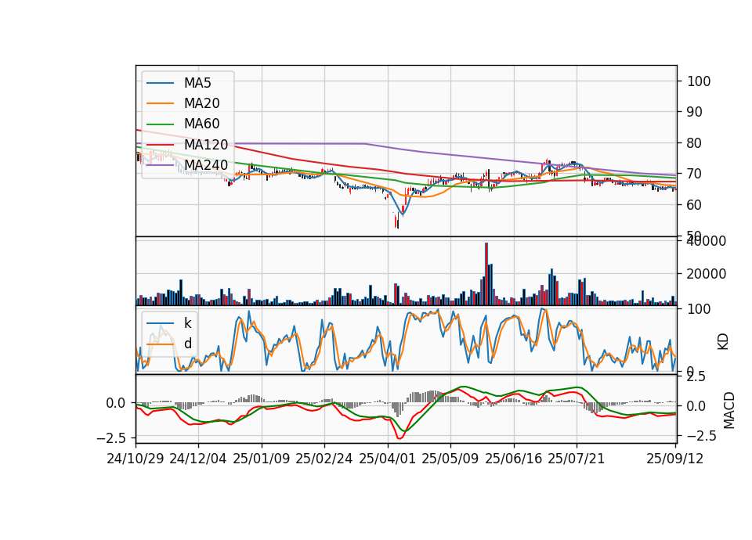Click the MA120 legend label

coord(206,144)
